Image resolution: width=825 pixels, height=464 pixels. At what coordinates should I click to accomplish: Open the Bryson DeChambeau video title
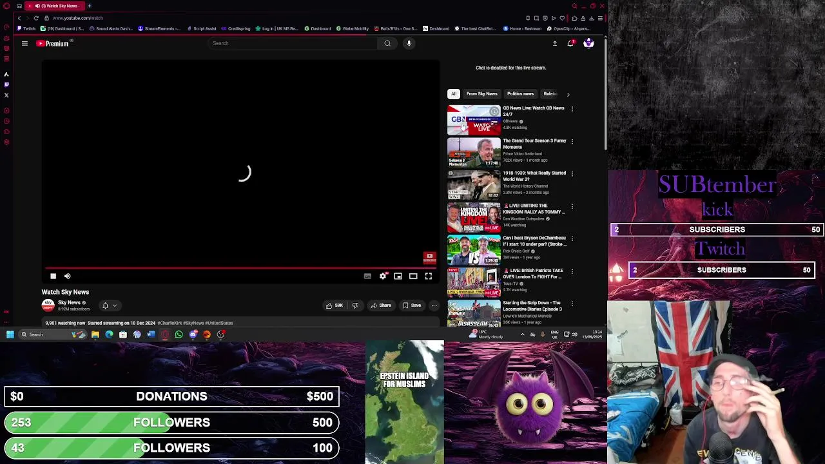pos(534,241)
